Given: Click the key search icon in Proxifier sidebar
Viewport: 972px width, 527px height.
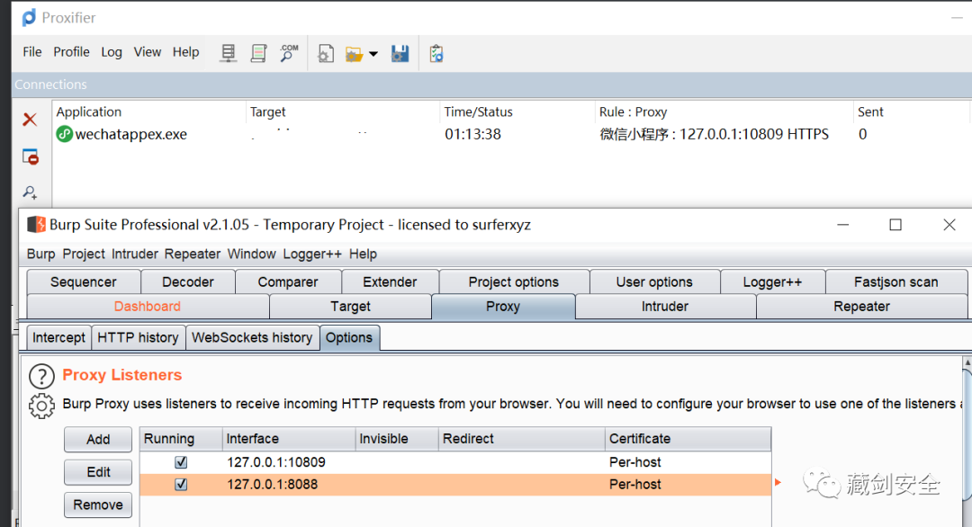Looking at the screenshot, I should tap(30, 192).
